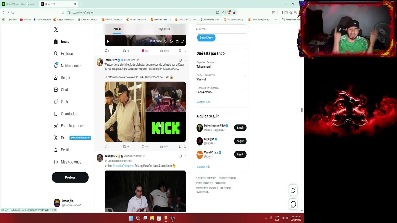The image size is (397, 223).
Task: Open YouTube bookmark in bookmarks bar
Action: pyautogui.click(x=25, y=20)
